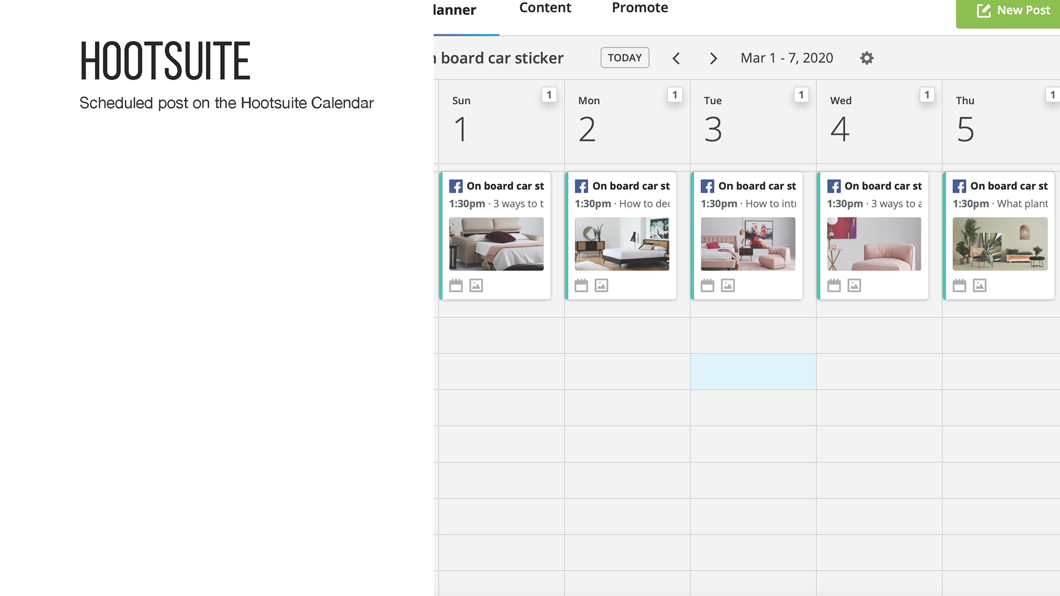Open the Planner tab

tap(454, 10)
